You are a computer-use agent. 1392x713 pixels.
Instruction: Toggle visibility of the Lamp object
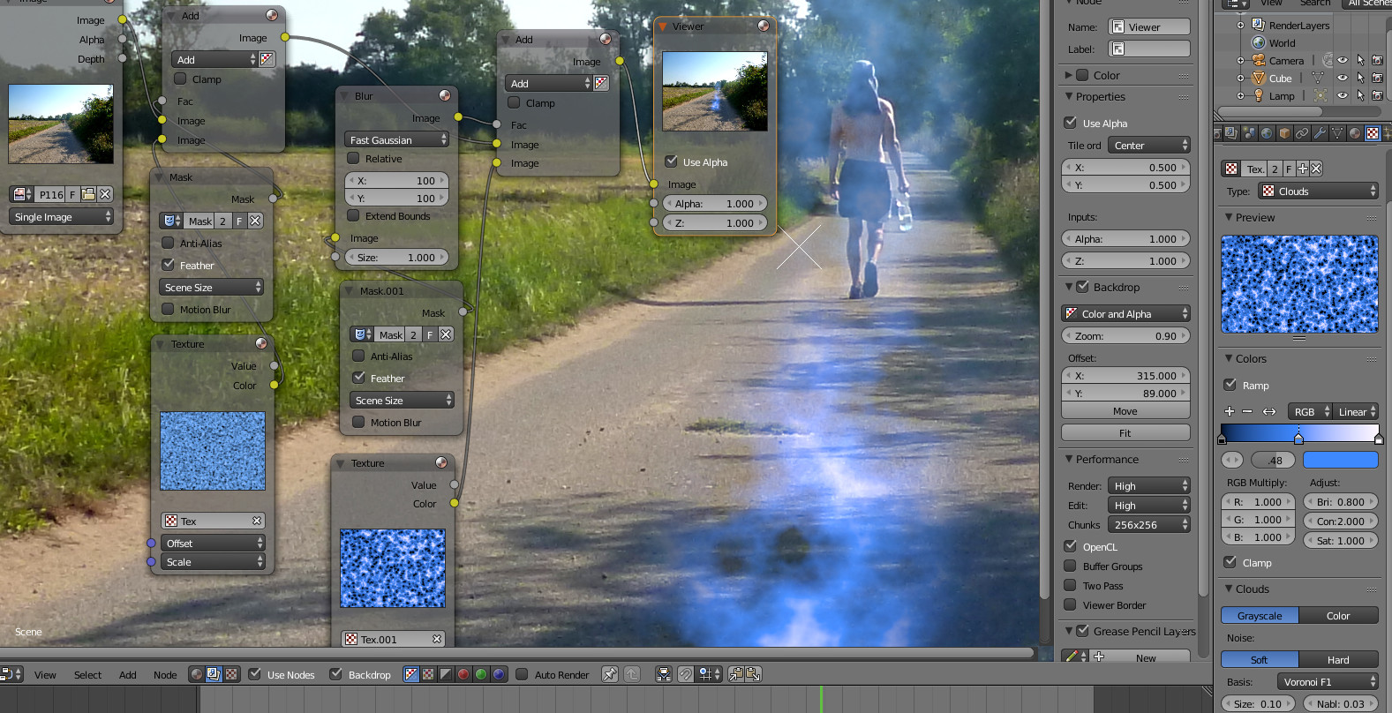(x=1343, y=95)
